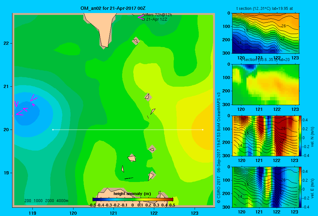The height and width of the screenshot is (216, 318).
Task: Click the CSIRO BoM OceanMAPS v3 credit text
Action: (x=219, y=148)
